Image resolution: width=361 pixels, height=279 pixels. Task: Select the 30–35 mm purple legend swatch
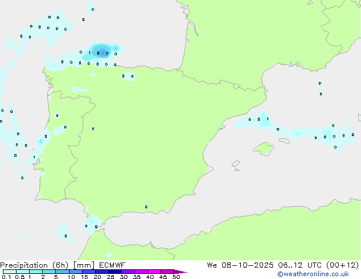[x=128, y=272]
